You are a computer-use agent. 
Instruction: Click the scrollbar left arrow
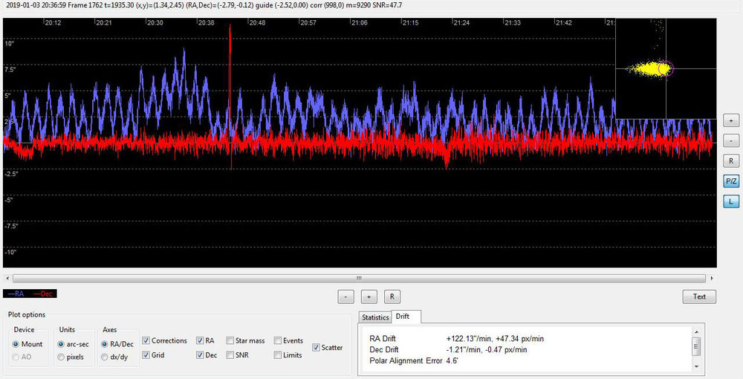coord(7,278)
